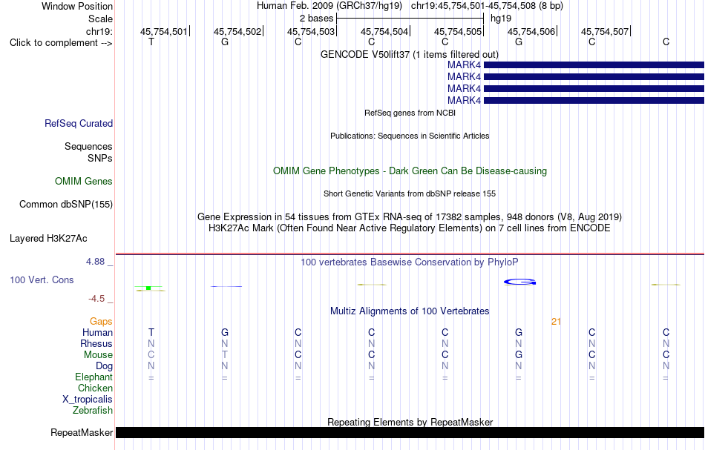The height and width of the screenshot is (450, 705).
Task: Open the OMIM Genes track label
Action: coord(84,182)
